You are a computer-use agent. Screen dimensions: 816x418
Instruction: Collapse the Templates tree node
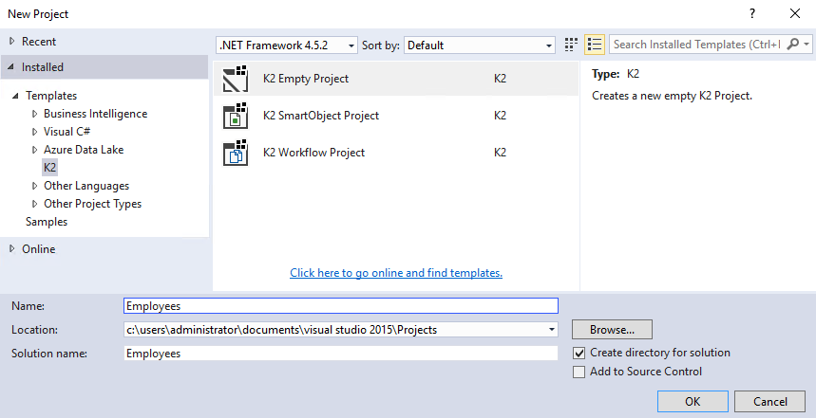(15, 96)
